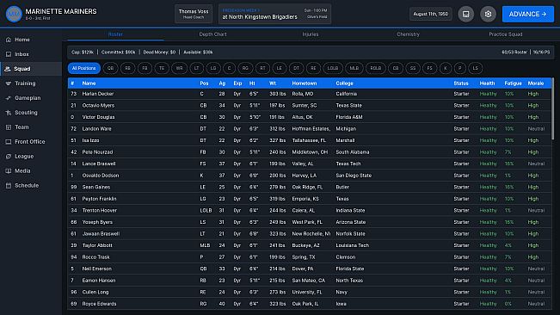Sort the table by College column
560x315 pixels.
344,83
